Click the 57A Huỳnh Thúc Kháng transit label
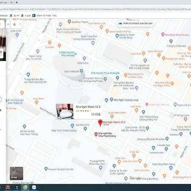Image resolution: width=191 pixels, height=191 pixels. pos(105,73)
